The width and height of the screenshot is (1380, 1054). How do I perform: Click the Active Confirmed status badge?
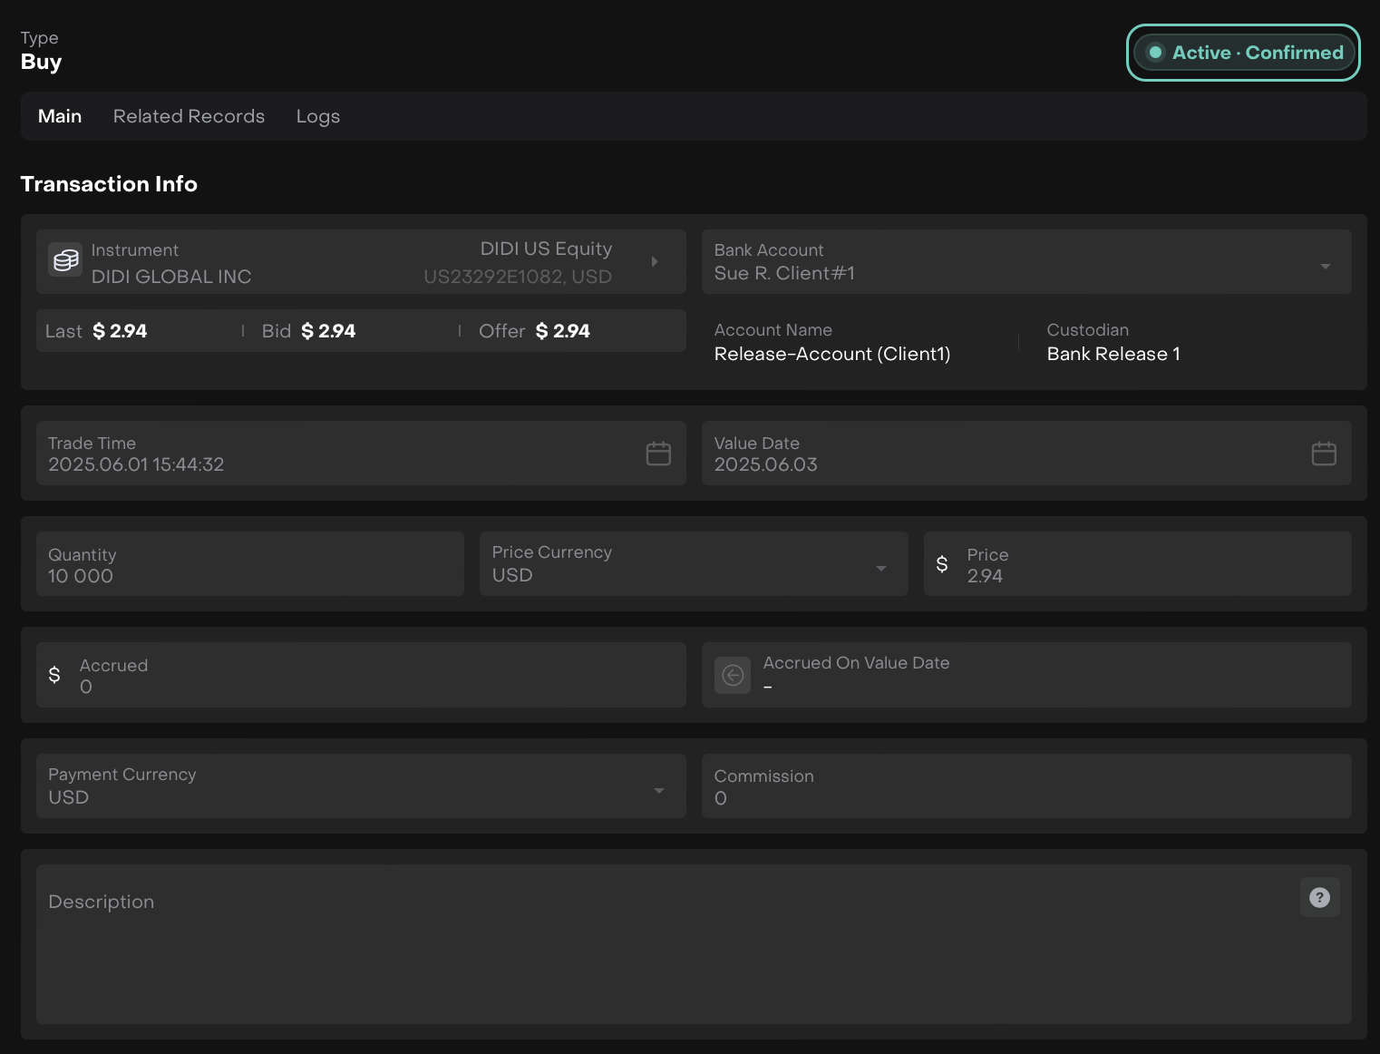pos(1243,53)
